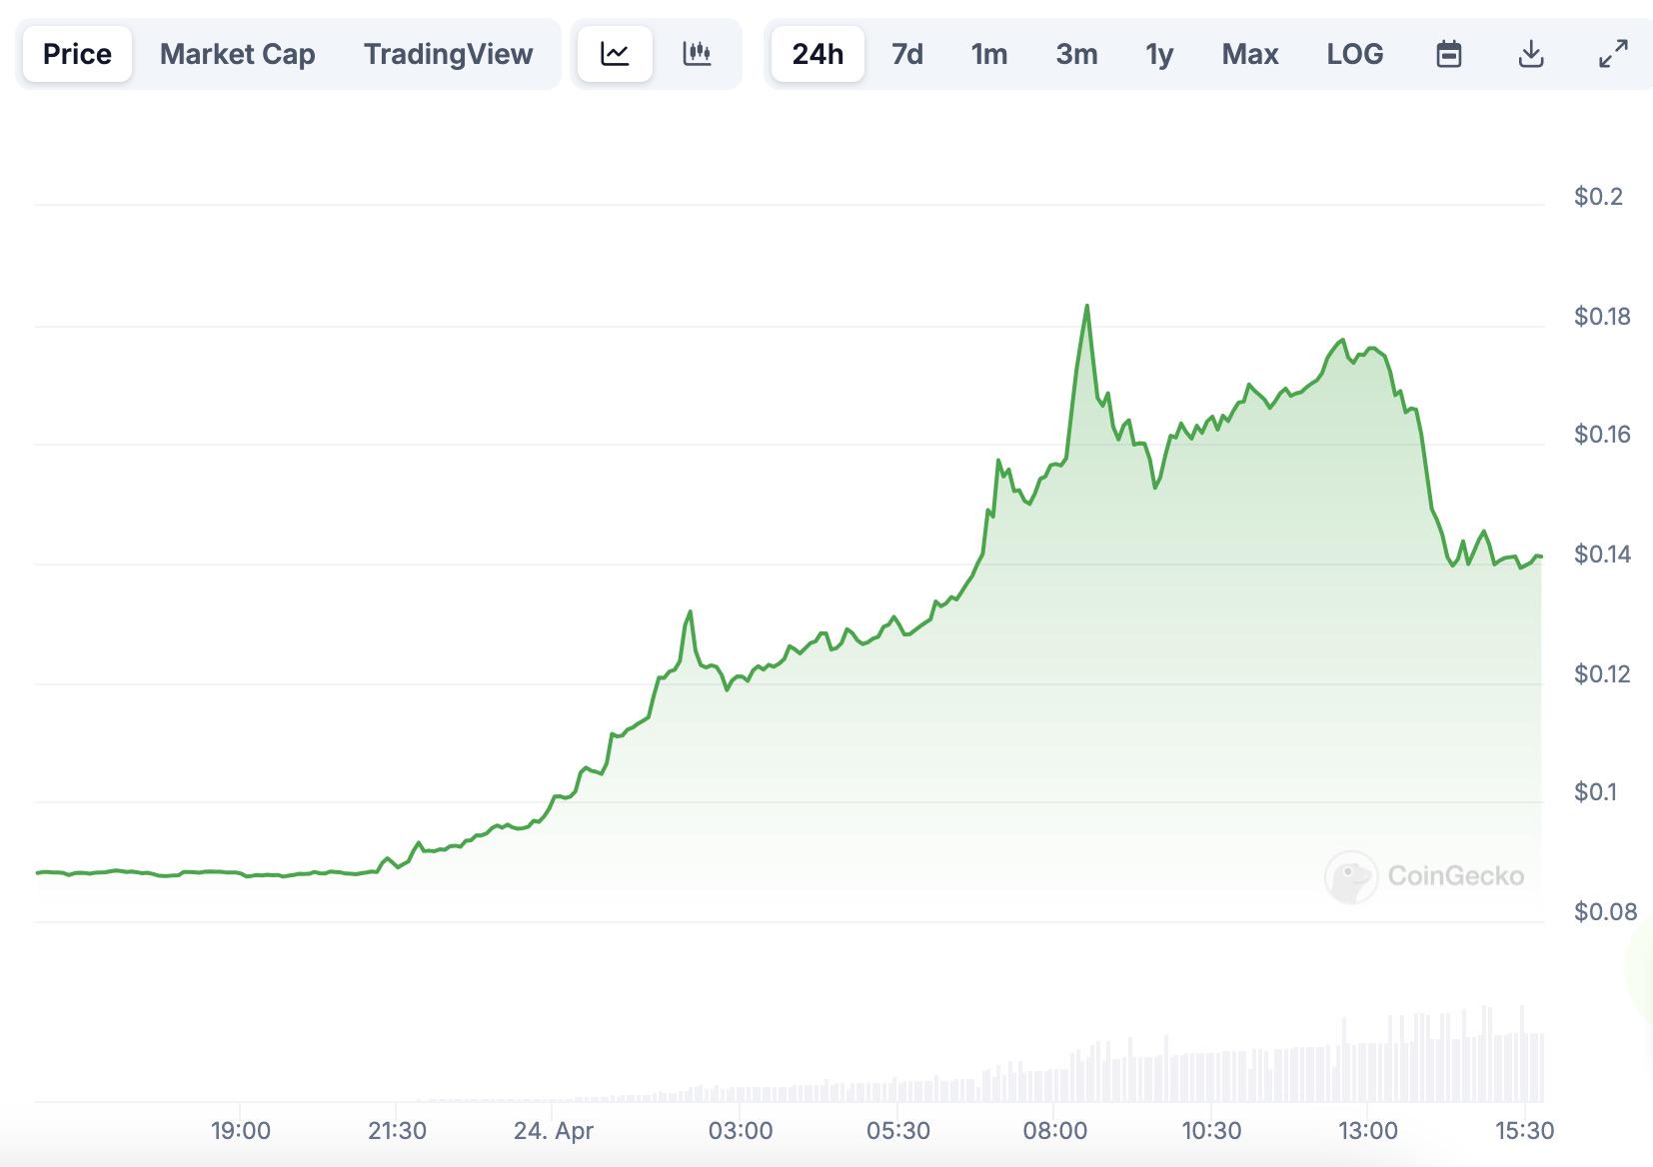
Task: Show the 1m time range
Action: tap(989, 54)
